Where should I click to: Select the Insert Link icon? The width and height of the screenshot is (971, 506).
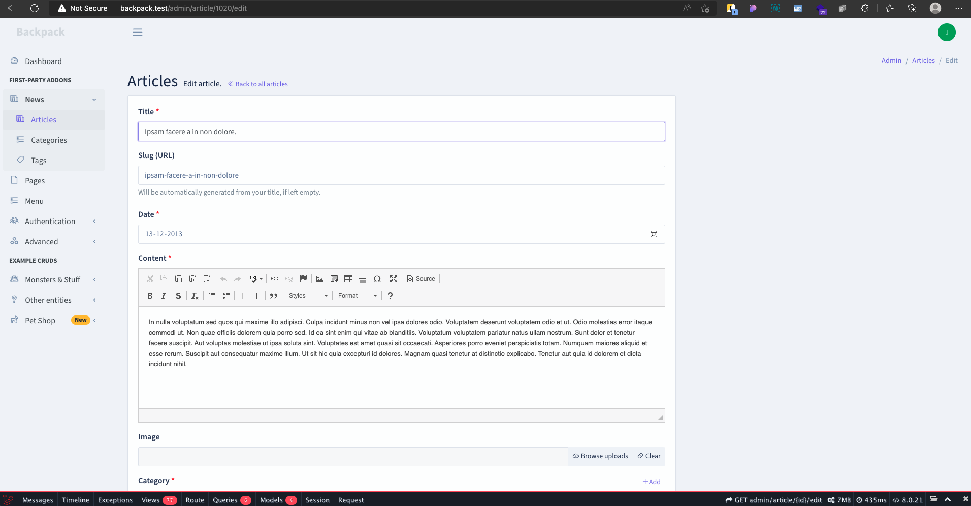click(274, 279)
